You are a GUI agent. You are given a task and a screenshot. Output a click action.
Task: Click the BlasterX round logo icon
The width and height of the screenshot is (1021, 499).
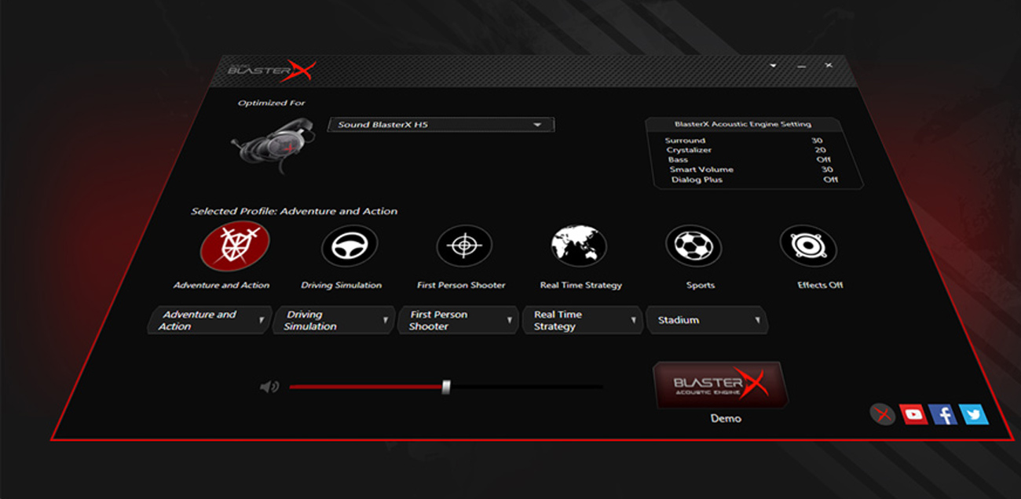point(884,413)
